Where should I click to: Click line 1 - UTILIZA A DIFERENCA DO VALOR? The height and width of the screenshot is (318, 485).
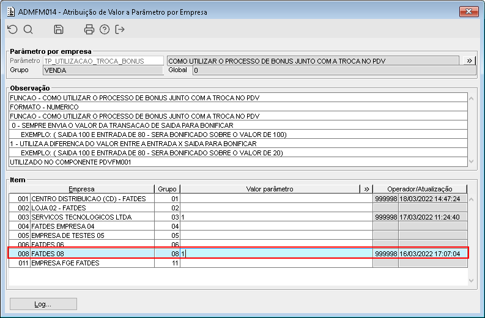238,144
